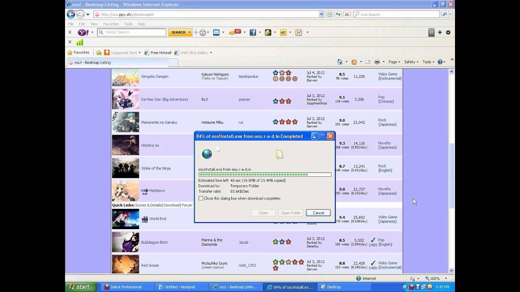Open the Tools command bar dropdown
The width and height of the screenshot is (520, 292).
(x=429, y=62)
